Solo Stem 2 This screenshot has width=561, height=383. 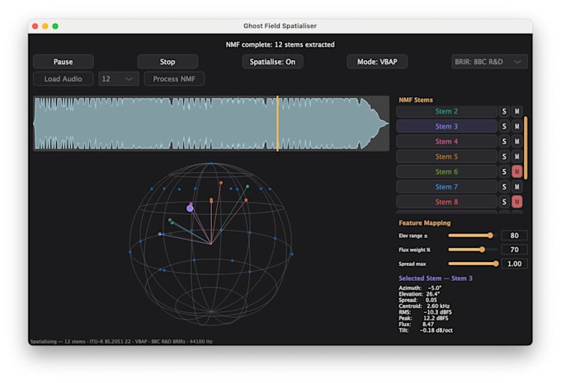tap(504, 111)
